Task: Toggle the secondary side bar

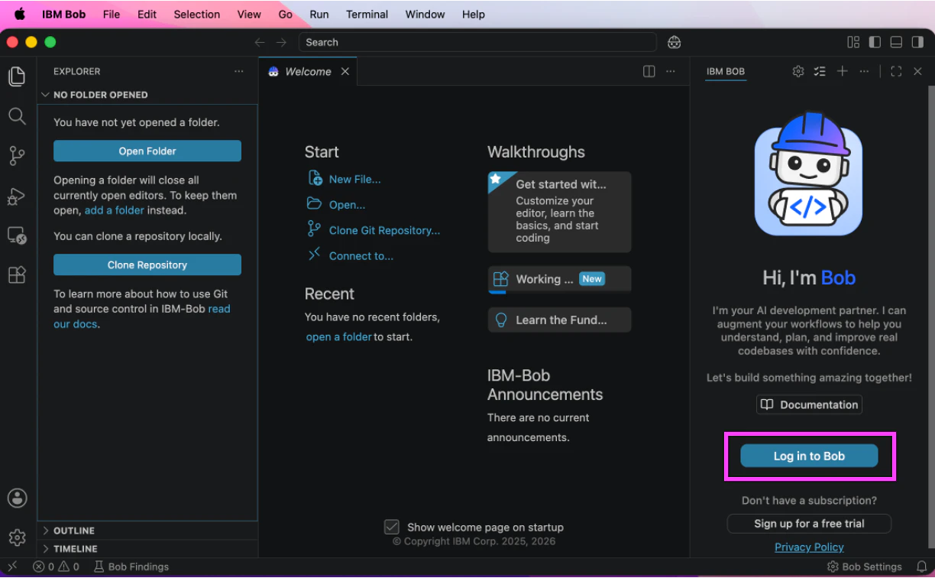Action: point(917,43)
